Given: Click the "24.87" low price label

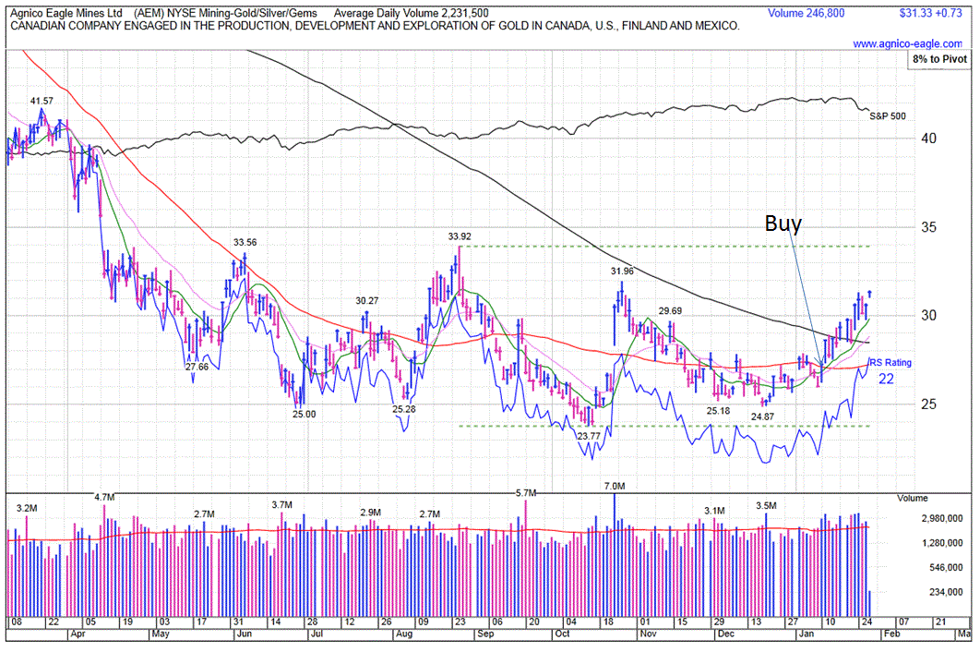Looking at the screenshot, I should (762, 417).
